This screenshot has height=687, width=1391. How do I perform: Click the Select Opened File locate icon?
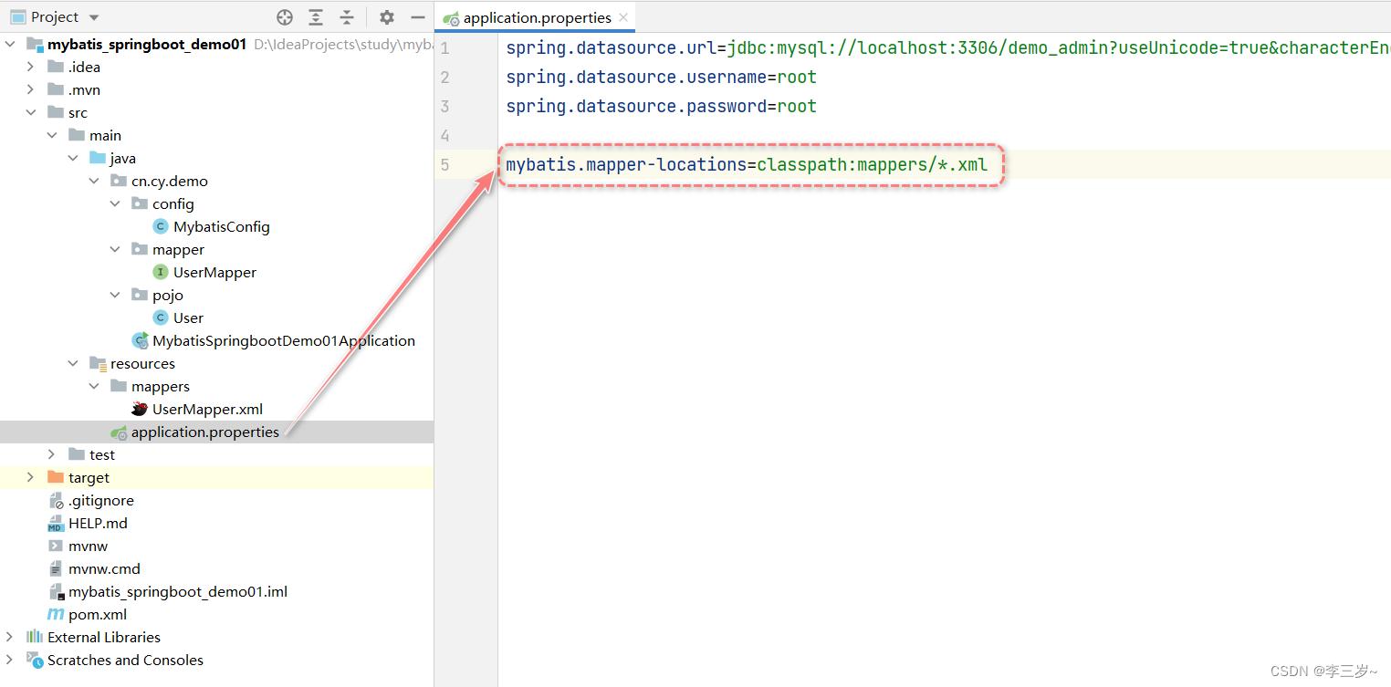tap(285, 17)
